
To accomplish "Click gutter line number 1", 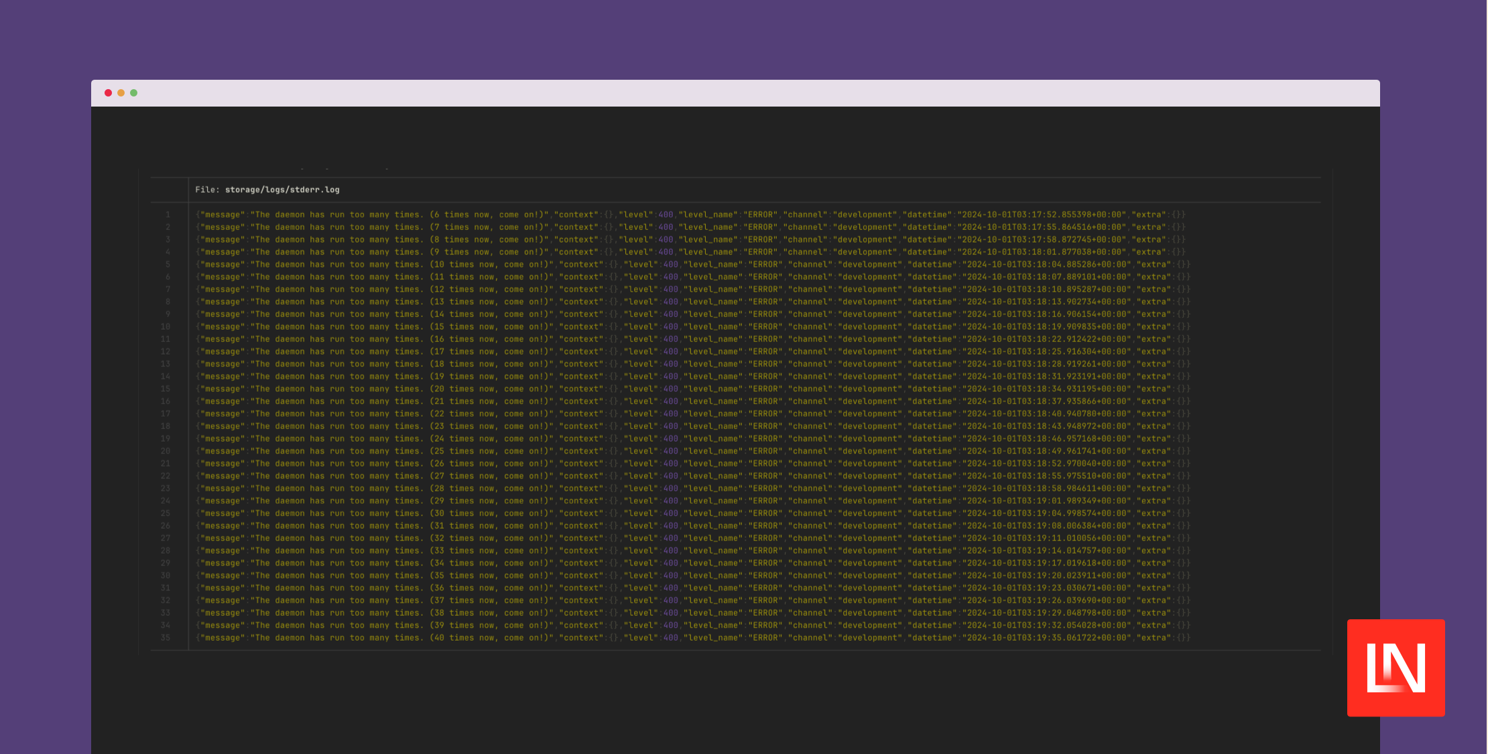I will [168, 214].
